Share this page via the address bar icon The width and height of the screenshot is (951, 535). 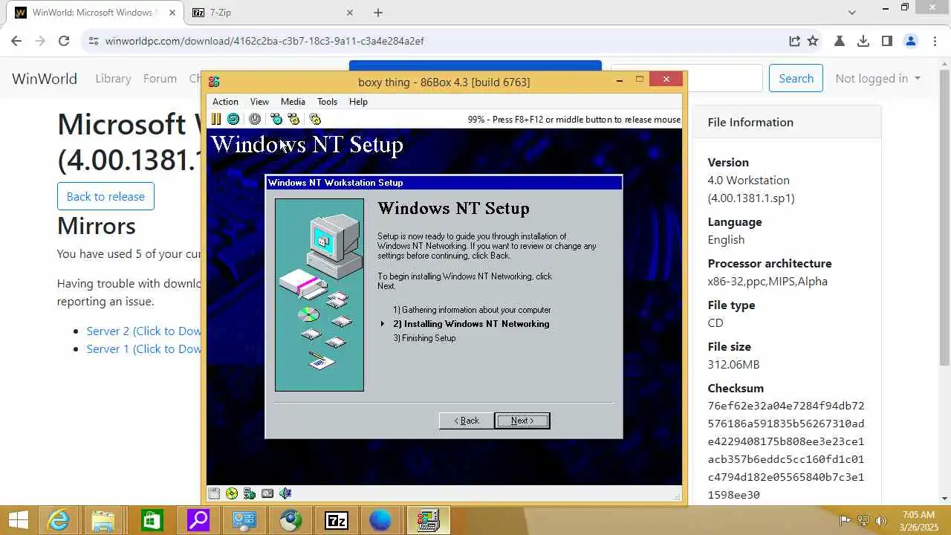[794, 41]
